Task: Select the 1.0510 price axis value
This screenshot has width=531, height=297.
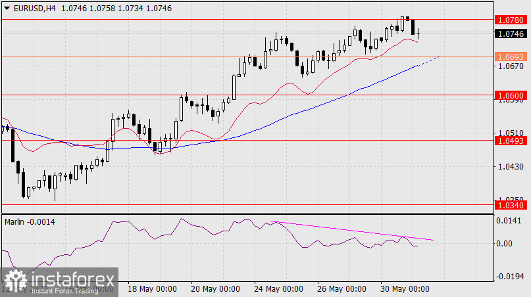Action: [x=511, y=133]
